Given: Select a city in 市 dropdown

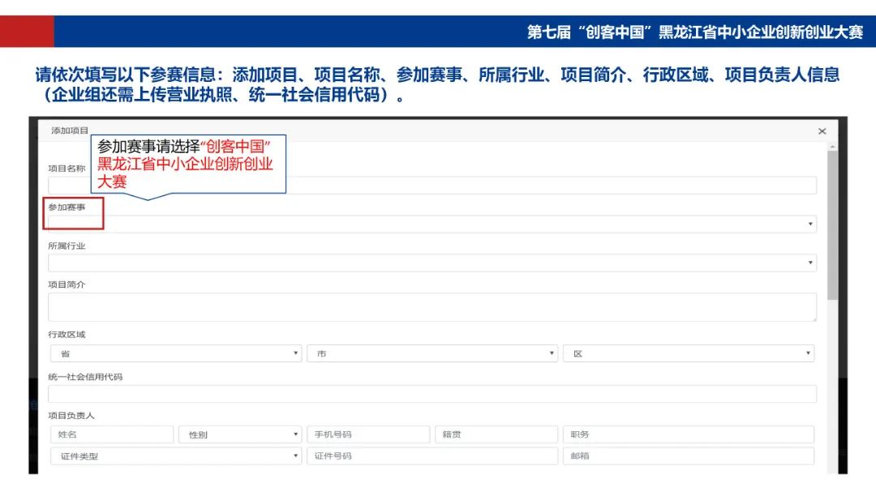Looking at the screenshot, I should point(432,353).
